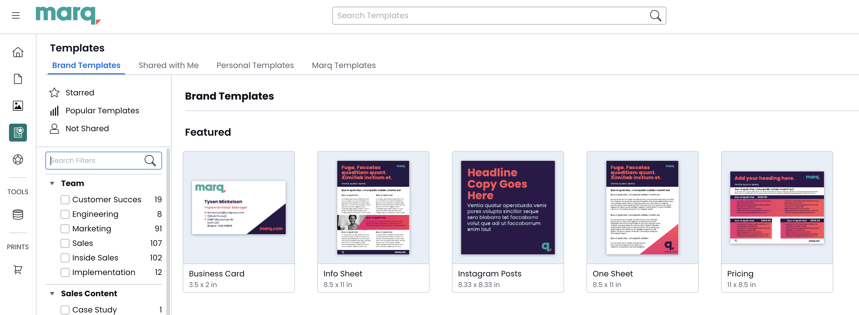
Task: Click the Sales Content group label
Action: (89, 293)
